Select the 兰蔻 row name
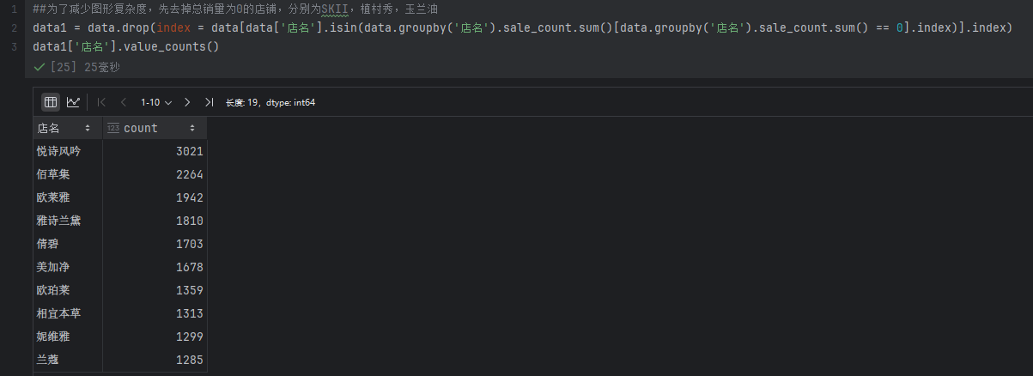Image resolution: width=1033 pixels, height=376 pixels. (x=47, y=360)
